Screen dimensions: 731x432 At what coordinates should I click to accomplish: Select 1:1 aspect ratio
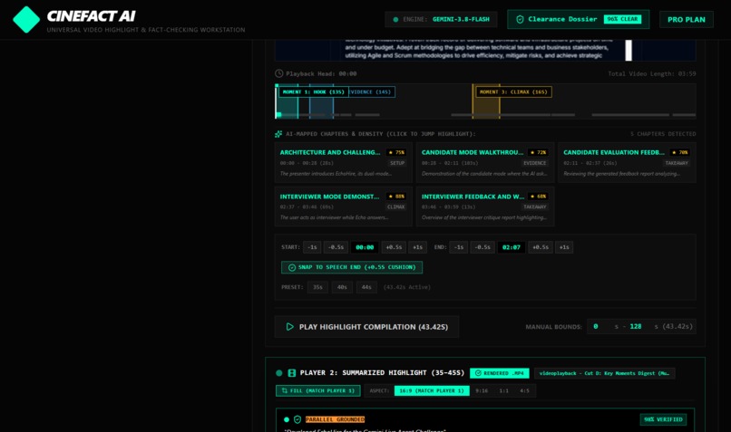pos(504,390)
